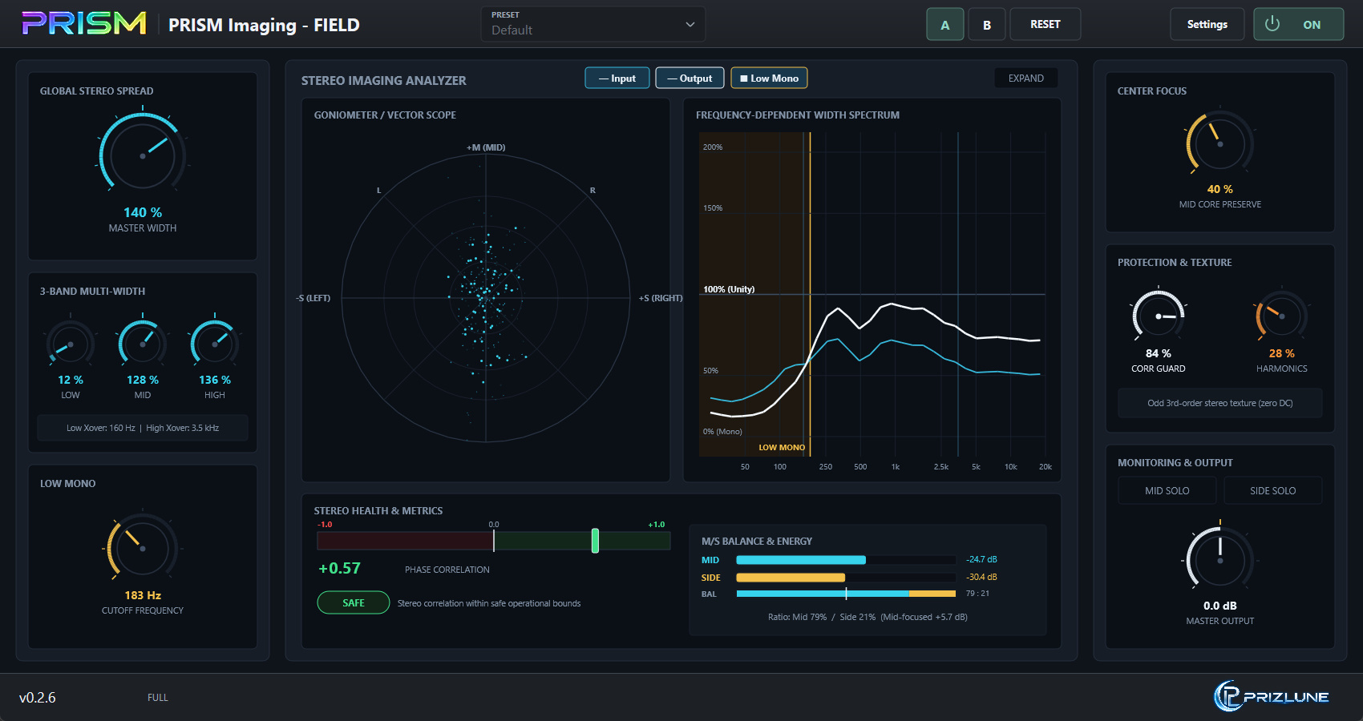Click the RESET button
The image size is (1363, 721).
point(1046,24)
